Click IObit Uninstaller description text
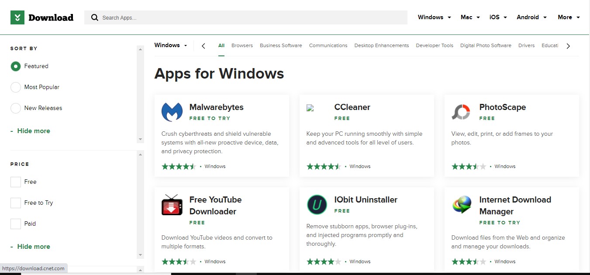 pos(362,235)
